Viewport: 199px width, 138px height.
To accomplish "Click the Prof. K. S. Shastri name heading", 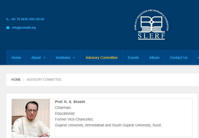I will pyautogui.click(x=70, y=102).
